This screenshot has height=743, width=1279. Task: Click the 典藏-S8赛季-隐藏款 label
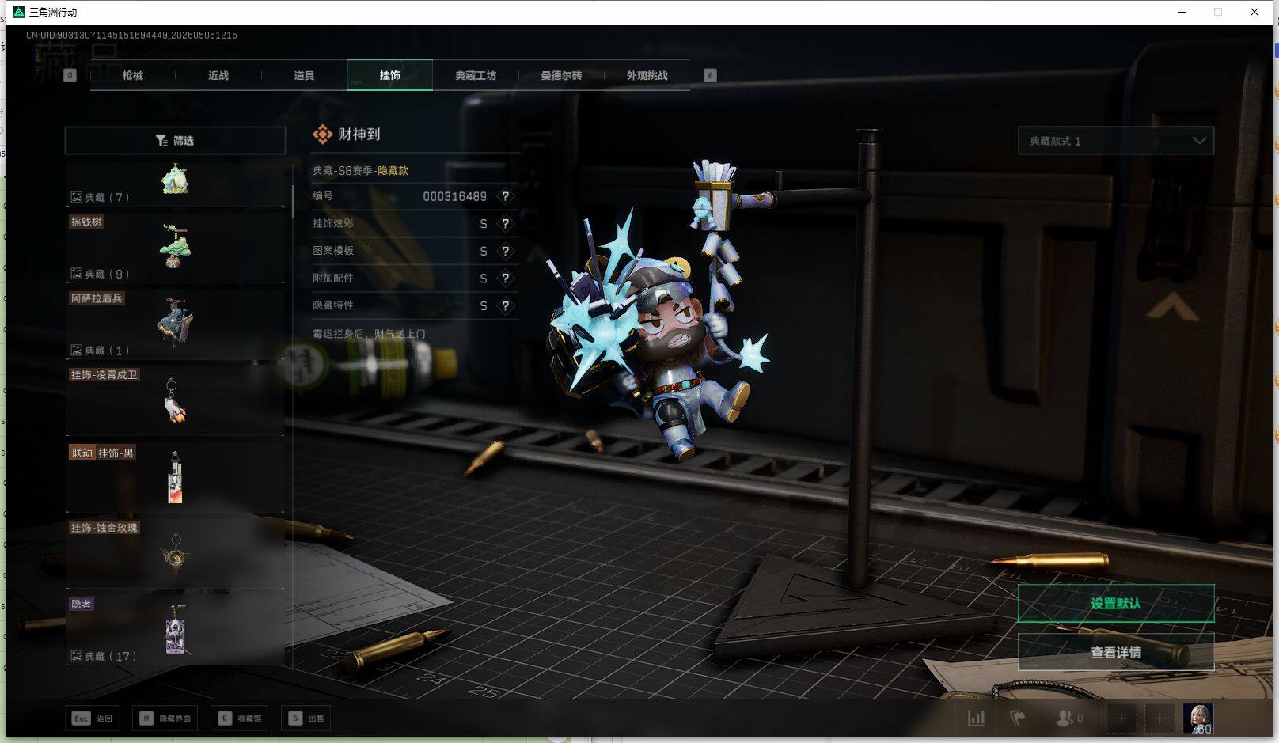[x=360, y=170]
